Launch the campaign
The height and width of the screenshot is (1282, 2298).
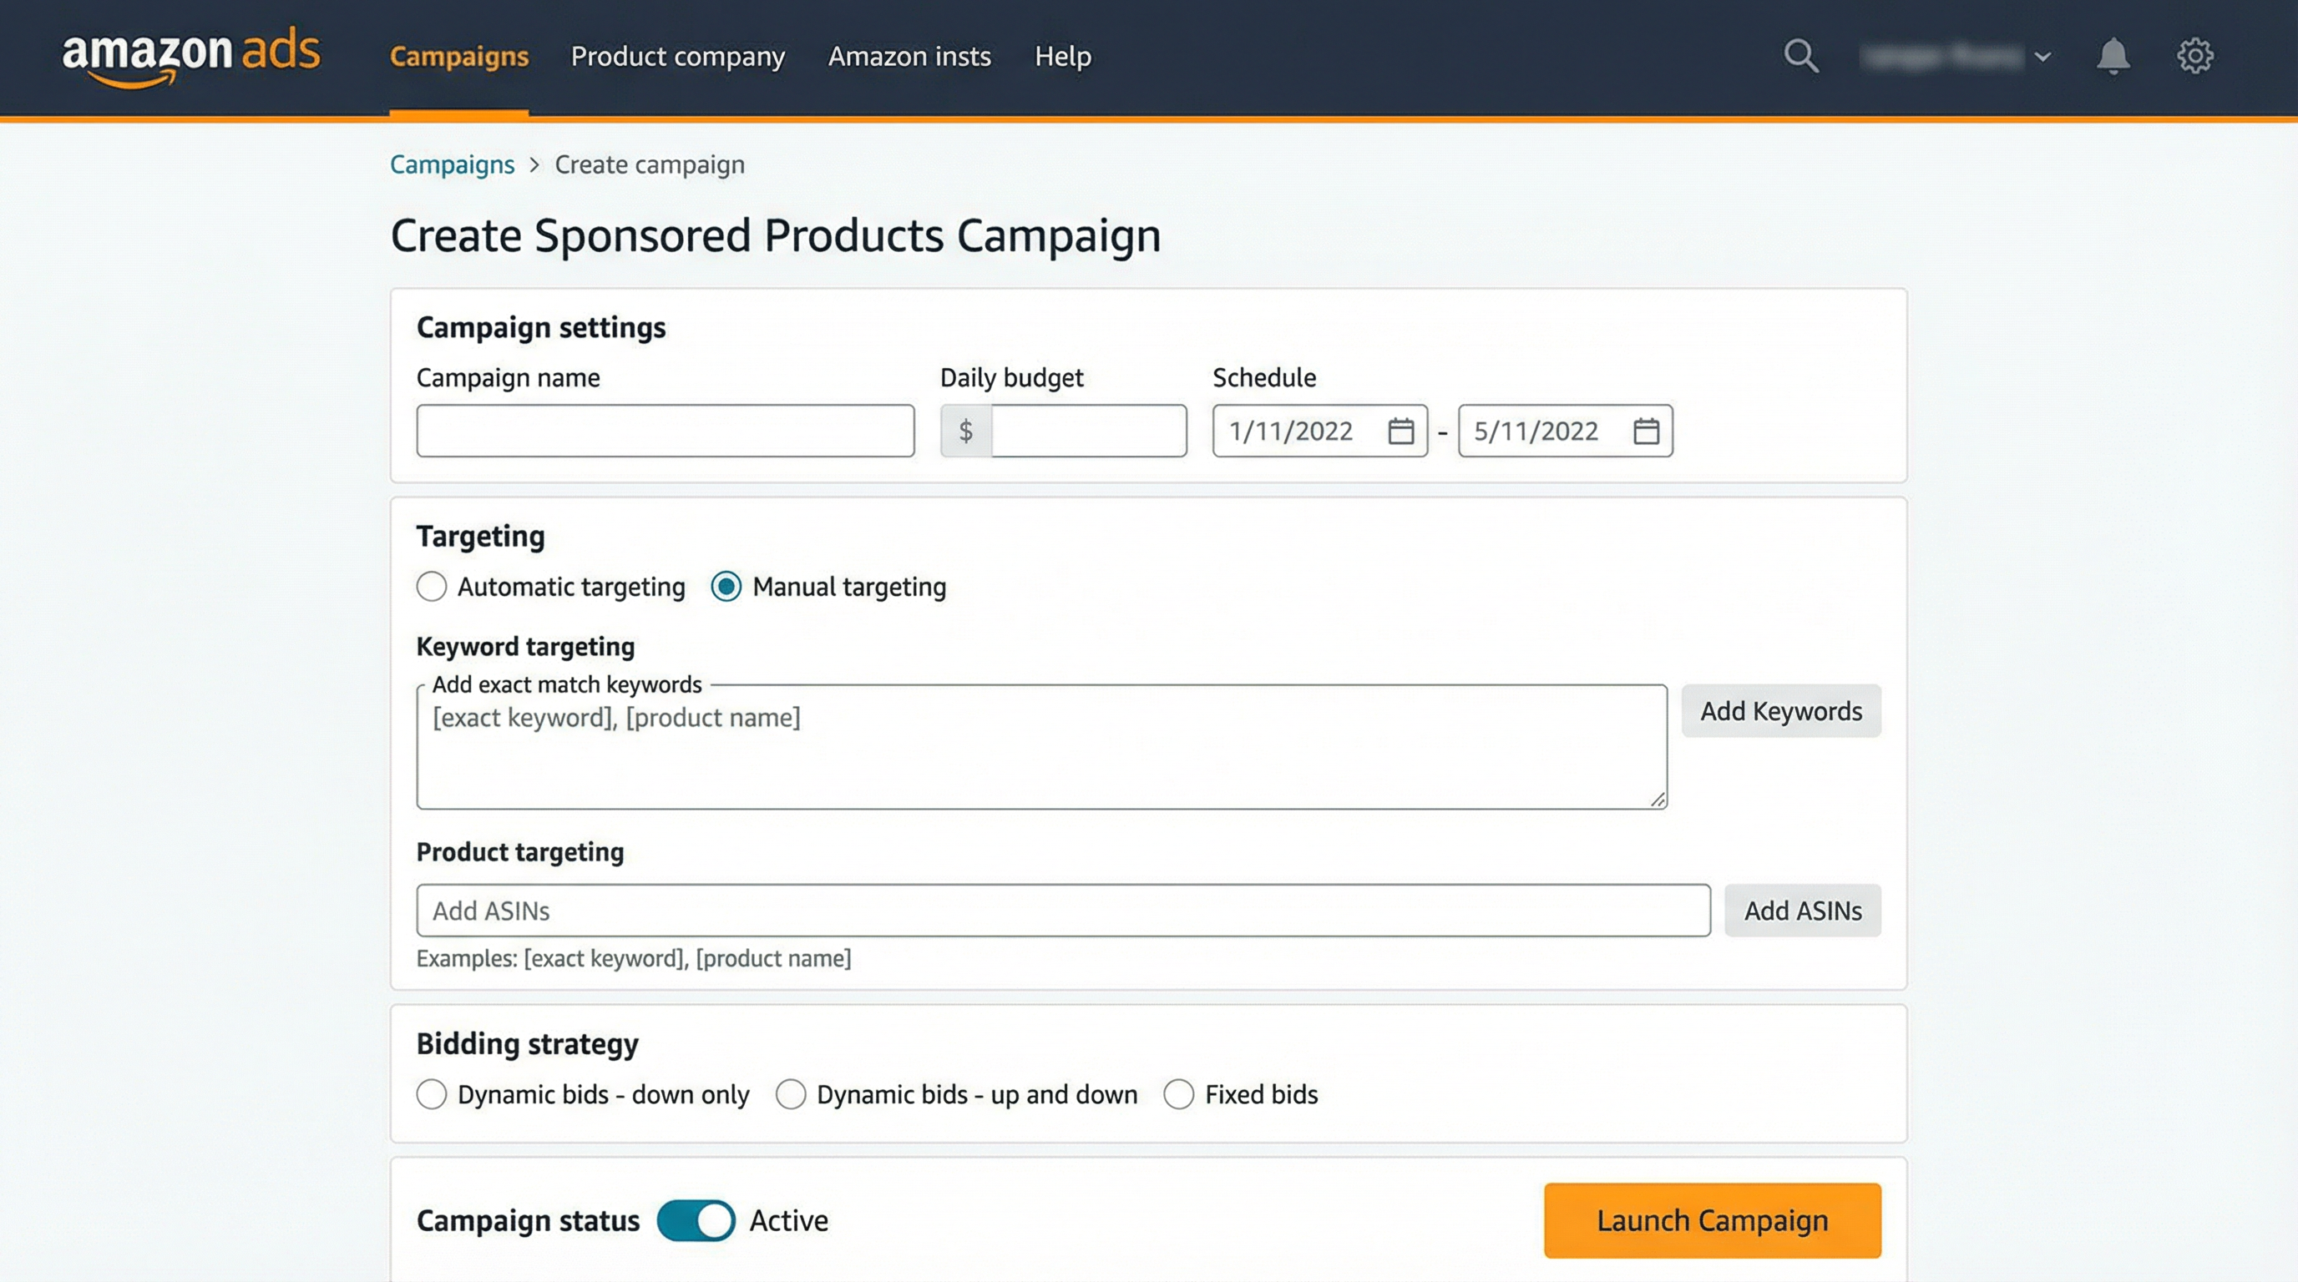coord(1711,1220)
